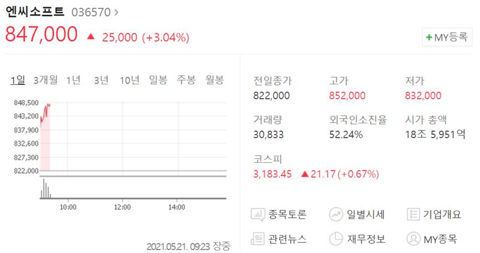Click the 재무정보 pie chart icon

(x=336, y=239)
